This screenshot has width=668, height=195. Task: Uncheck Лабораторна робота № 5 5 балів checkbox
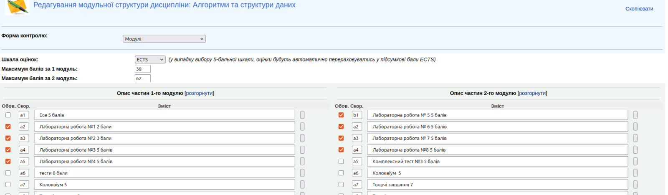click(341, 115)
